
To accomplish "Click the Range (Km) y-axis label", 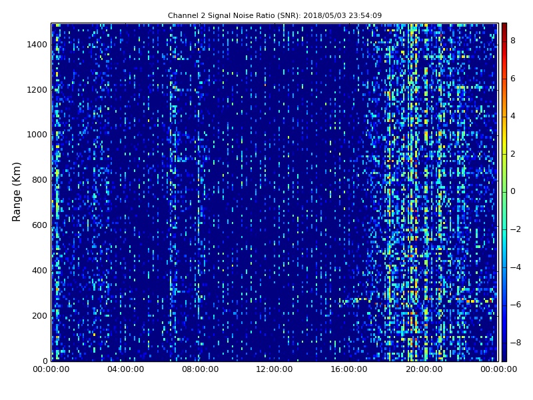I will (x=16, y=192).
